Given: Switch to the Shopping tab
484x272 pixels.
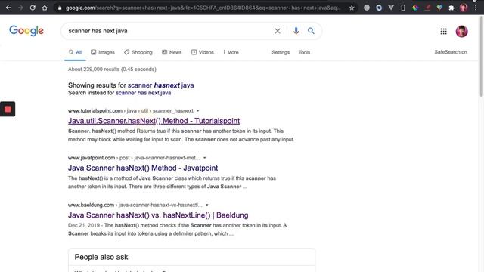Looking at the screenshot, I should (138, 52).
